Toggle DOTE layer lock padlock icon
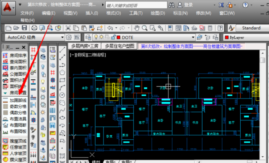Screen dimensions: 269x163 click(113, 37)
